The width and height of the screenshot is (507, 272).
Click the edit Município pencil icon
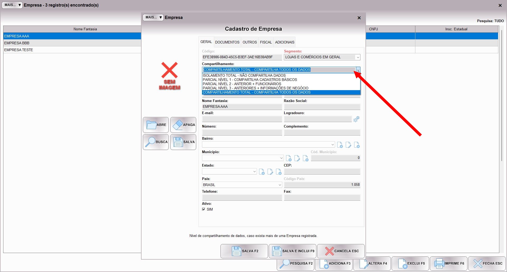pos(297,158)
